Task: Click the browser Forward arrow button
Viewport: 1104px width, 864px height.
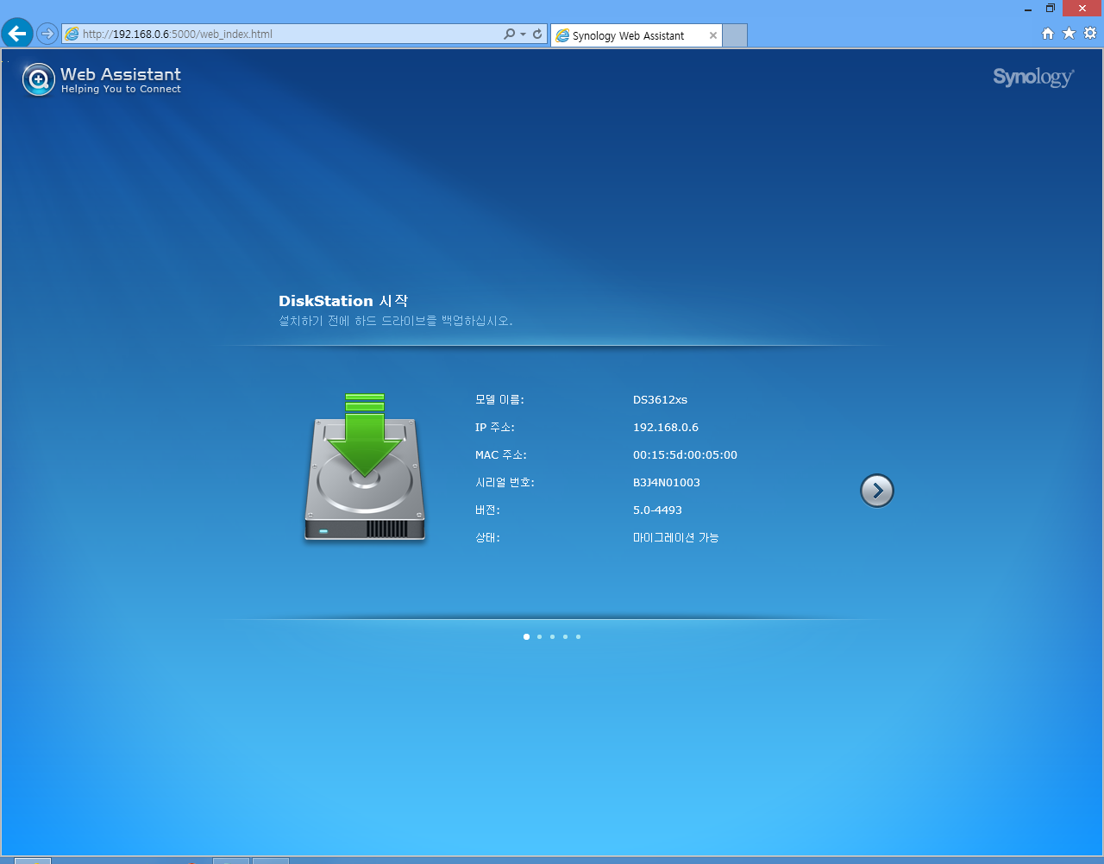Action: [47, 34]
